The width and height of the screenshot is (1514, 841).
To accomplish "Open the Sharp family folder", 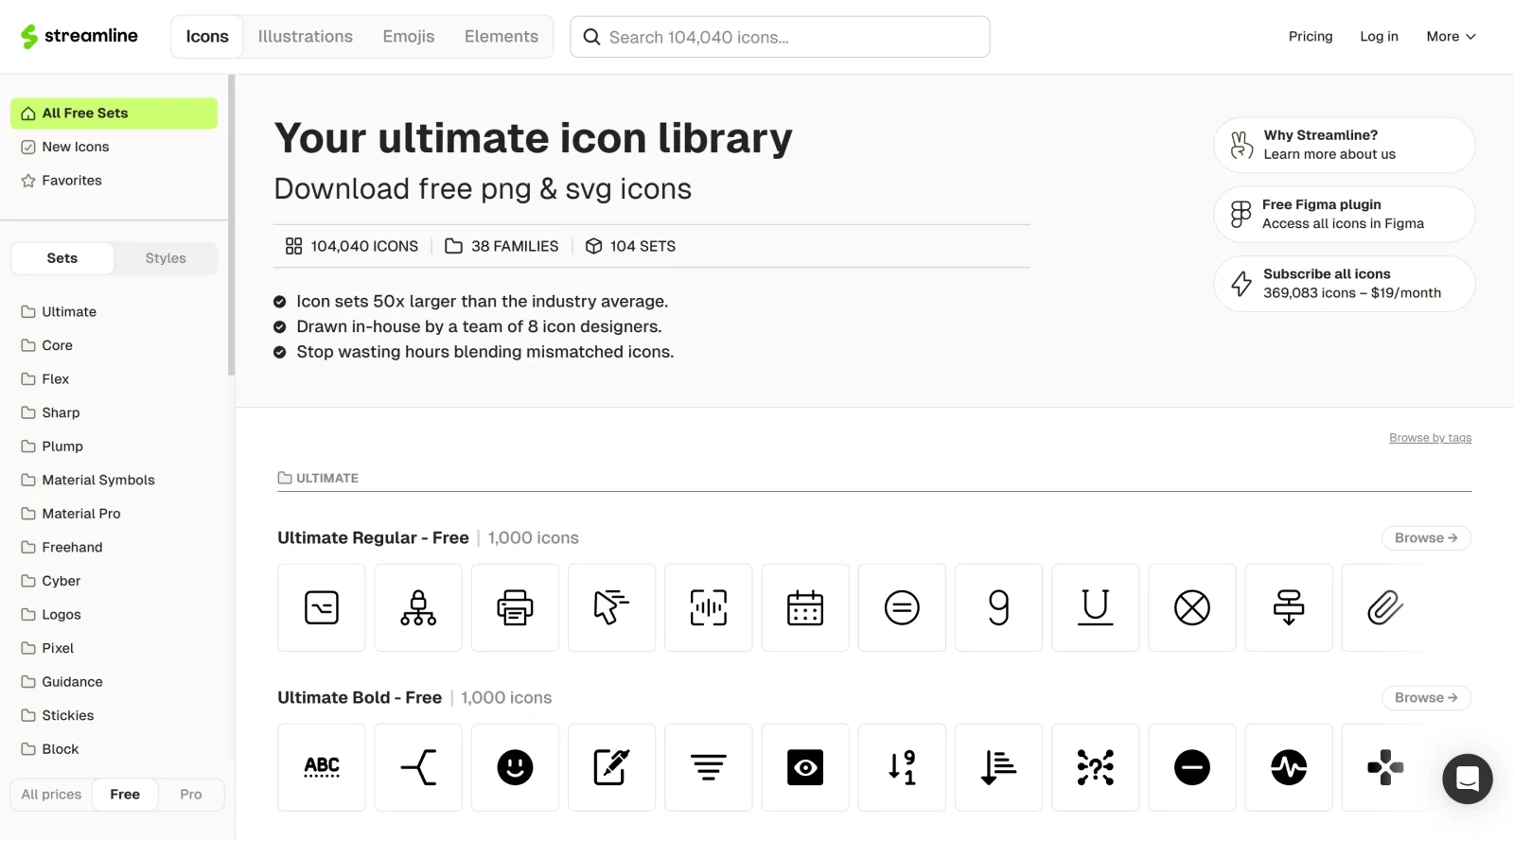I will point(51,412).
